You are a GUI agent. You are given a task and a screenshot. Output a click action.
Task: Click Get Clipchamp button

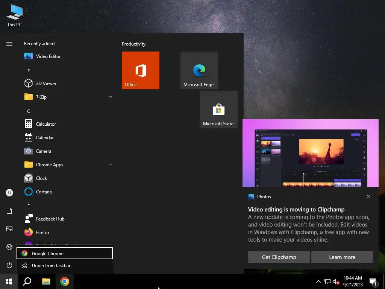(279, 257)
